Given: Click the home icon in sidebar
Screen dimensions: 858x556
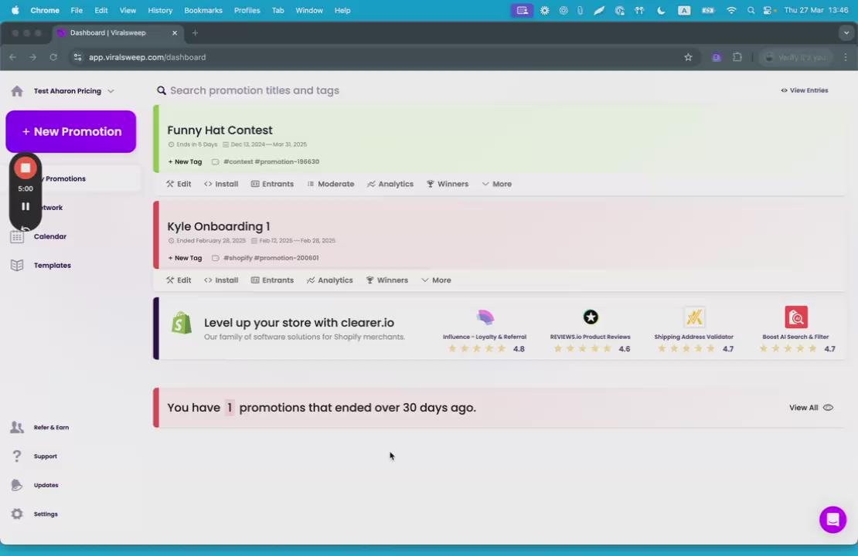Looking at the screenshot, I should coord(17,91).
